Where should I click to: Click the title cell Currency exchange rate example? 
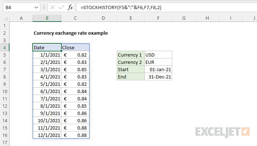70,32
